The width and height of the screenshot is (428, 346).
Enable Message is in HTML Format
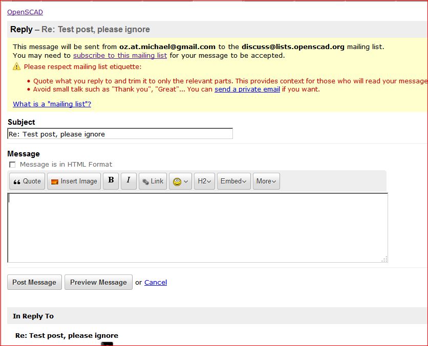pyautogui.click(x=12, y=165)
